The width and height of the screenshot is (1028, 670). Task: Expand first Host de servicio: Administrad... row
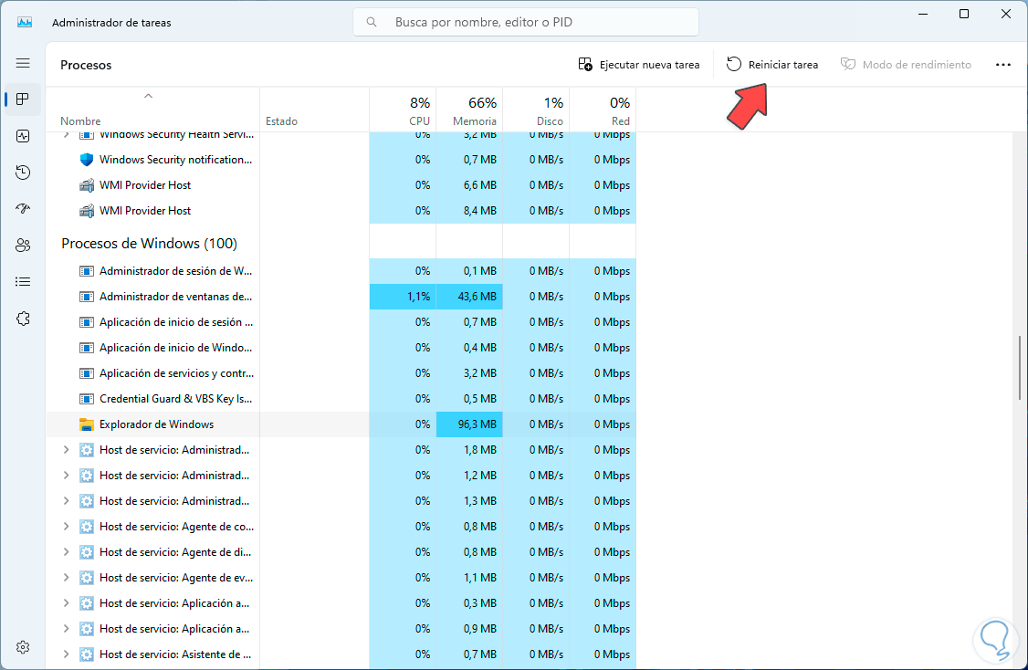[x=66, y=450]
